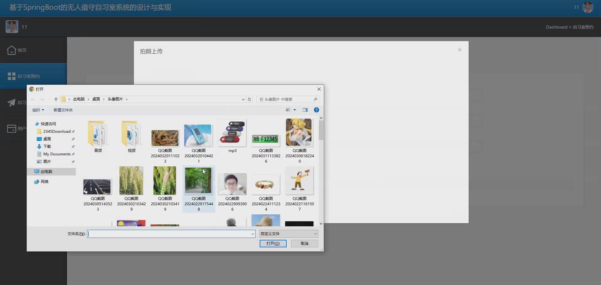Open the file dialog Help icon

point(317,110)
